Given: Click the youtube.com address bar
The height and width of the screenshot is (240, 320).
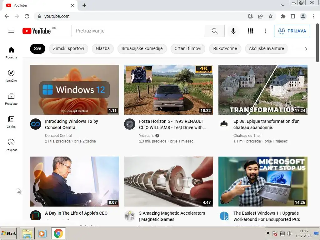Looking at the screenshot, I should 141,16.
